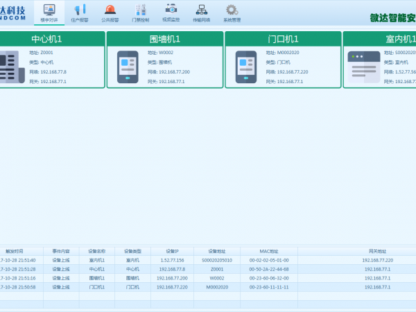Open the 传输网络 transmission network module
This screenshot has height=312, width=416.
coord(201,12)
